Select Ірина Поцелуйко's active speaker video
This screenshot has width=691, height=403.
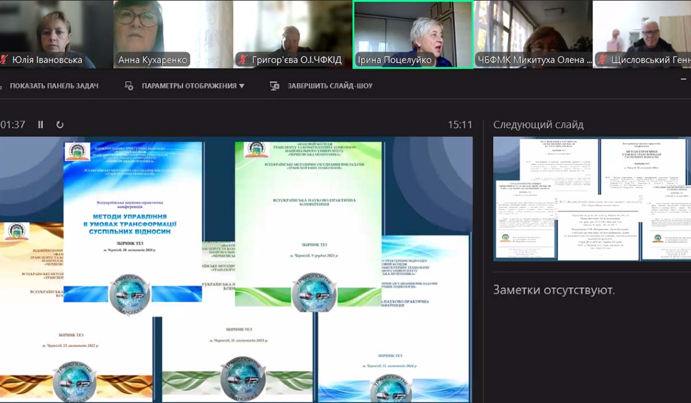[x=413, y=32]
